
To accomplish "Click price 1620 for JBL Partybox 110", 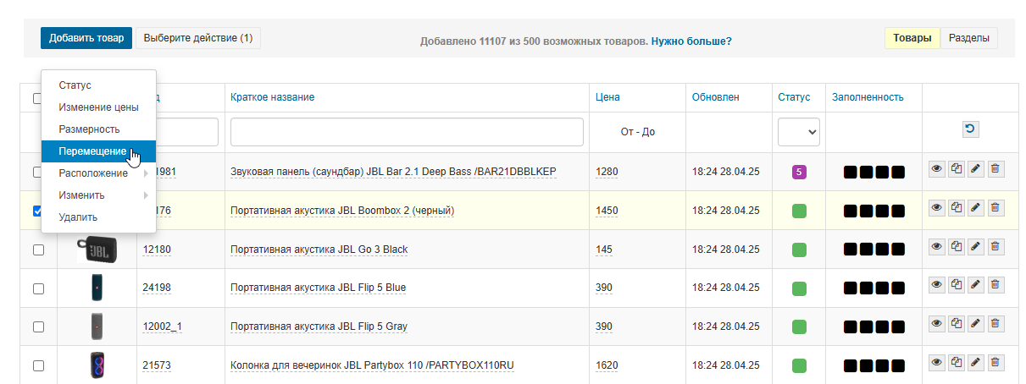I will pos(607,365).
